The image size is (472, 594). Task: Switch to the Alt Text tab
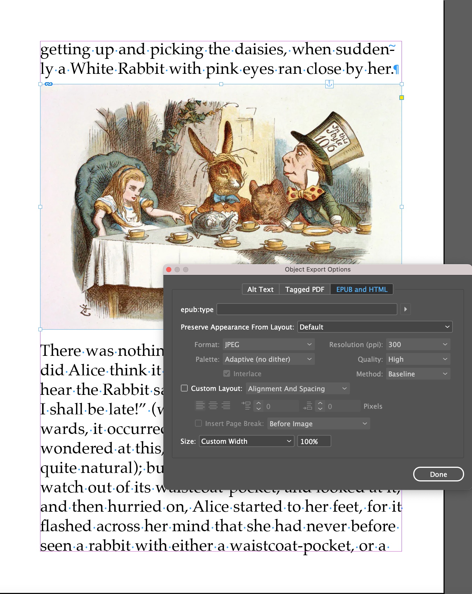(261, 289)
